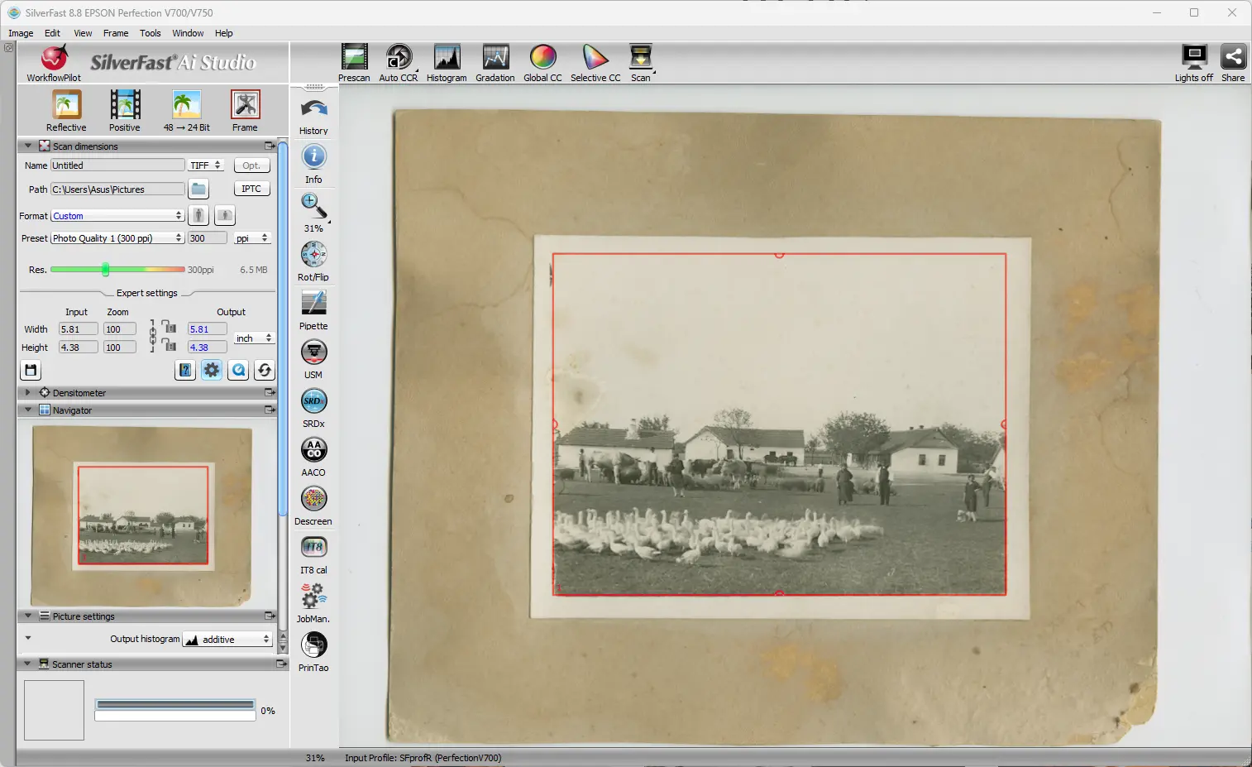Open the JobMan. job manager
This screenshot has height=767, width=1252.
313,596
